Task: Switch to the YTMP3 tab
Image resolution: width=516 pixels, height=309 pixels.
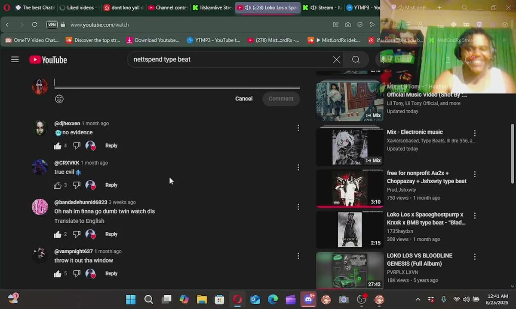Action: [x=365, y=8]
